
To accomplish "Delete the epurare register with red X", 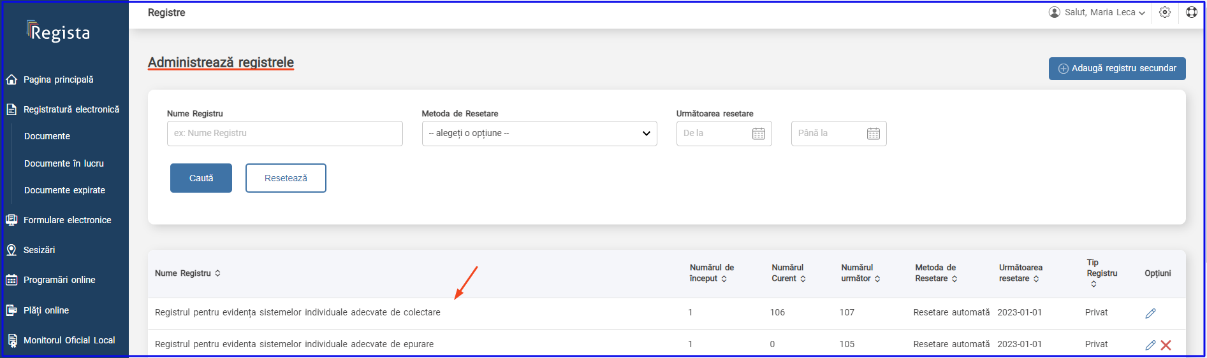I will coord(1166,345).
